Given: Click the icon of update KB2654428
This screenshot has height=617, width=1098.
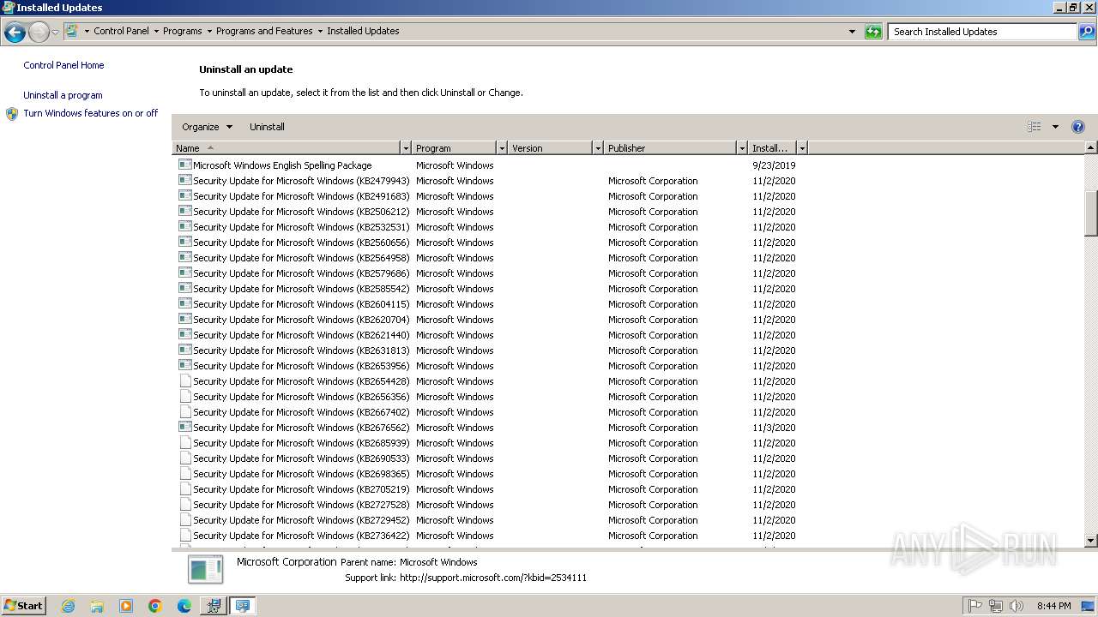Looking at the screenshot, I should click(184, 380).
